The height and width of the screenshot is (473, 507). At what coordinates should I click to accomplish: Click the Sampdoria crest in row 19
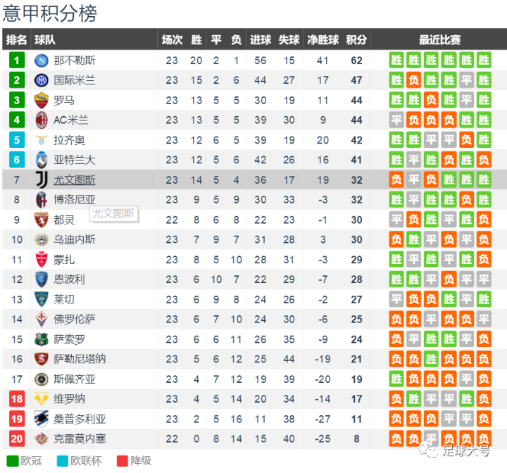(42, 419)
